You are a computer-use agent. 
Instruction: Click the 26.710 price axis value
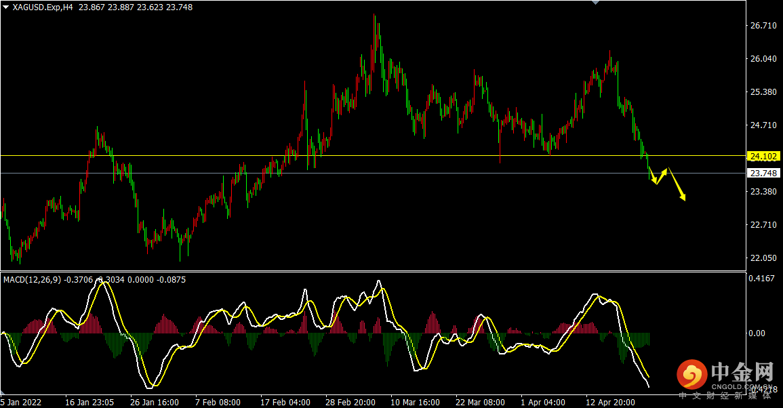click(x=763, y=26)
